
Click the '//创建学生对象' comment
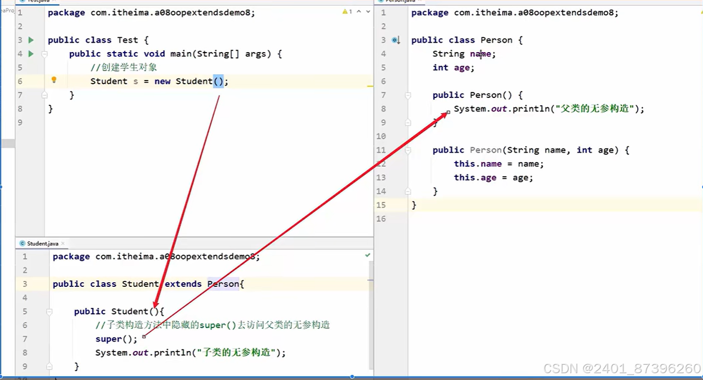coord(124,67)
